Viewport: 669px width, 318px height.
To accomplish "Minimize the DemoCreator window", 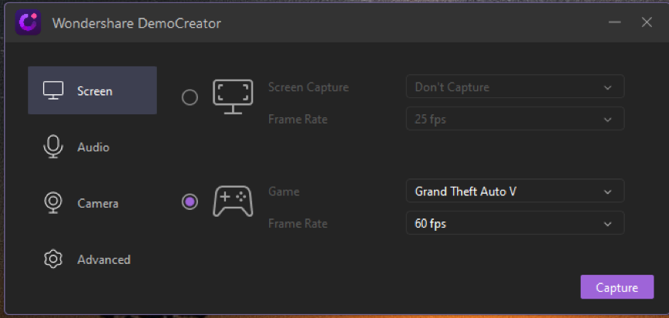I will coord(614,22).
